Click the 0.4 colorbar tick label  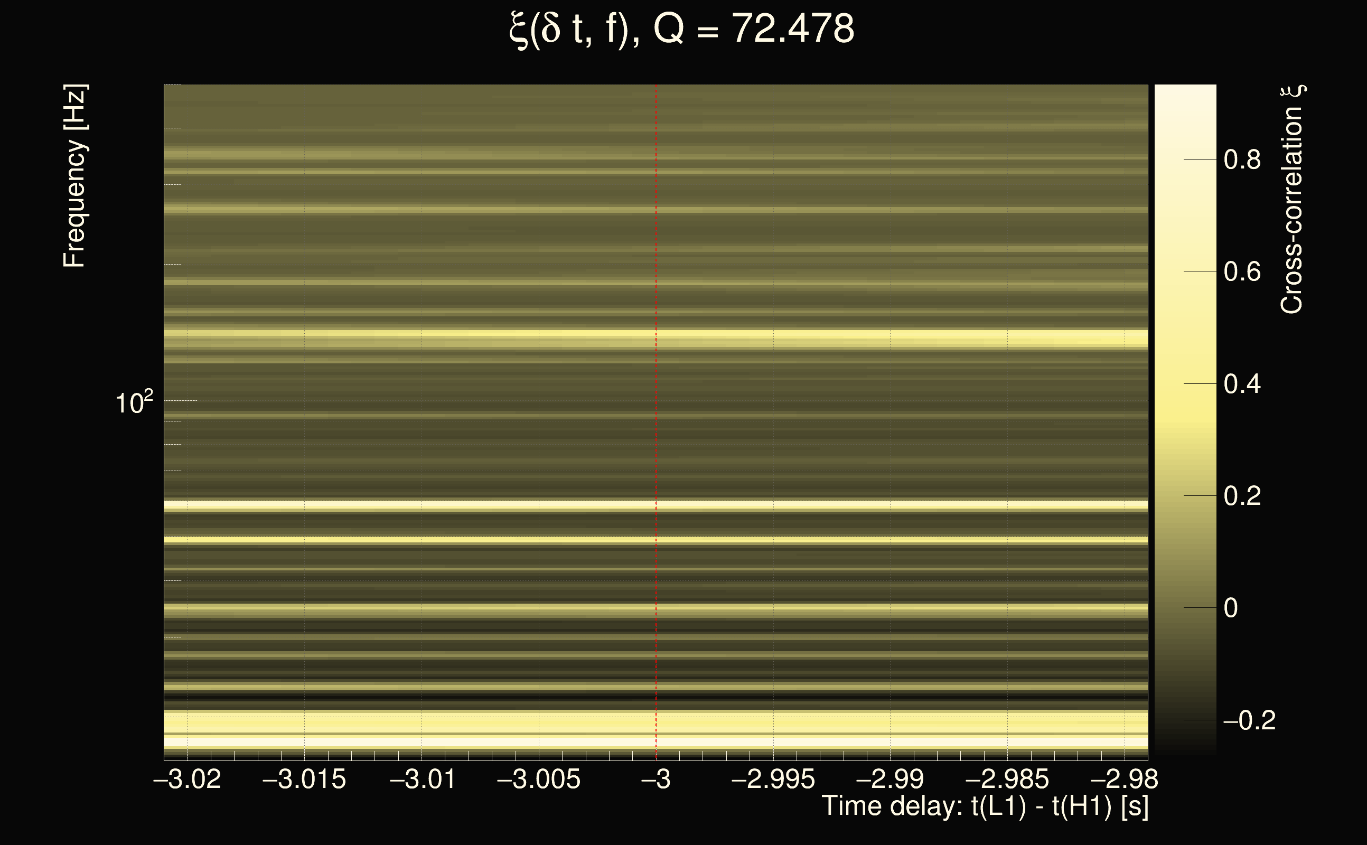tap(1242, 384)
